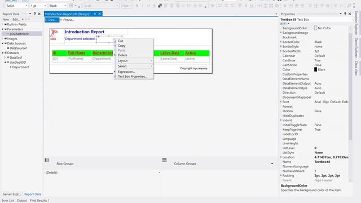Open the Layout submenu
Screen dimensions: 361x203
(134, 61)
